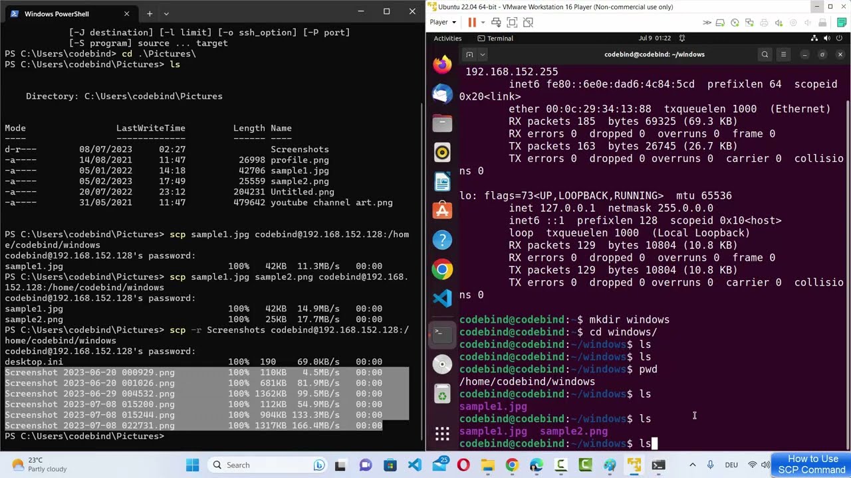Click the Ubuntu volume indicator
The height and width of the screenshot is (478, 851).
pos(826,39)
